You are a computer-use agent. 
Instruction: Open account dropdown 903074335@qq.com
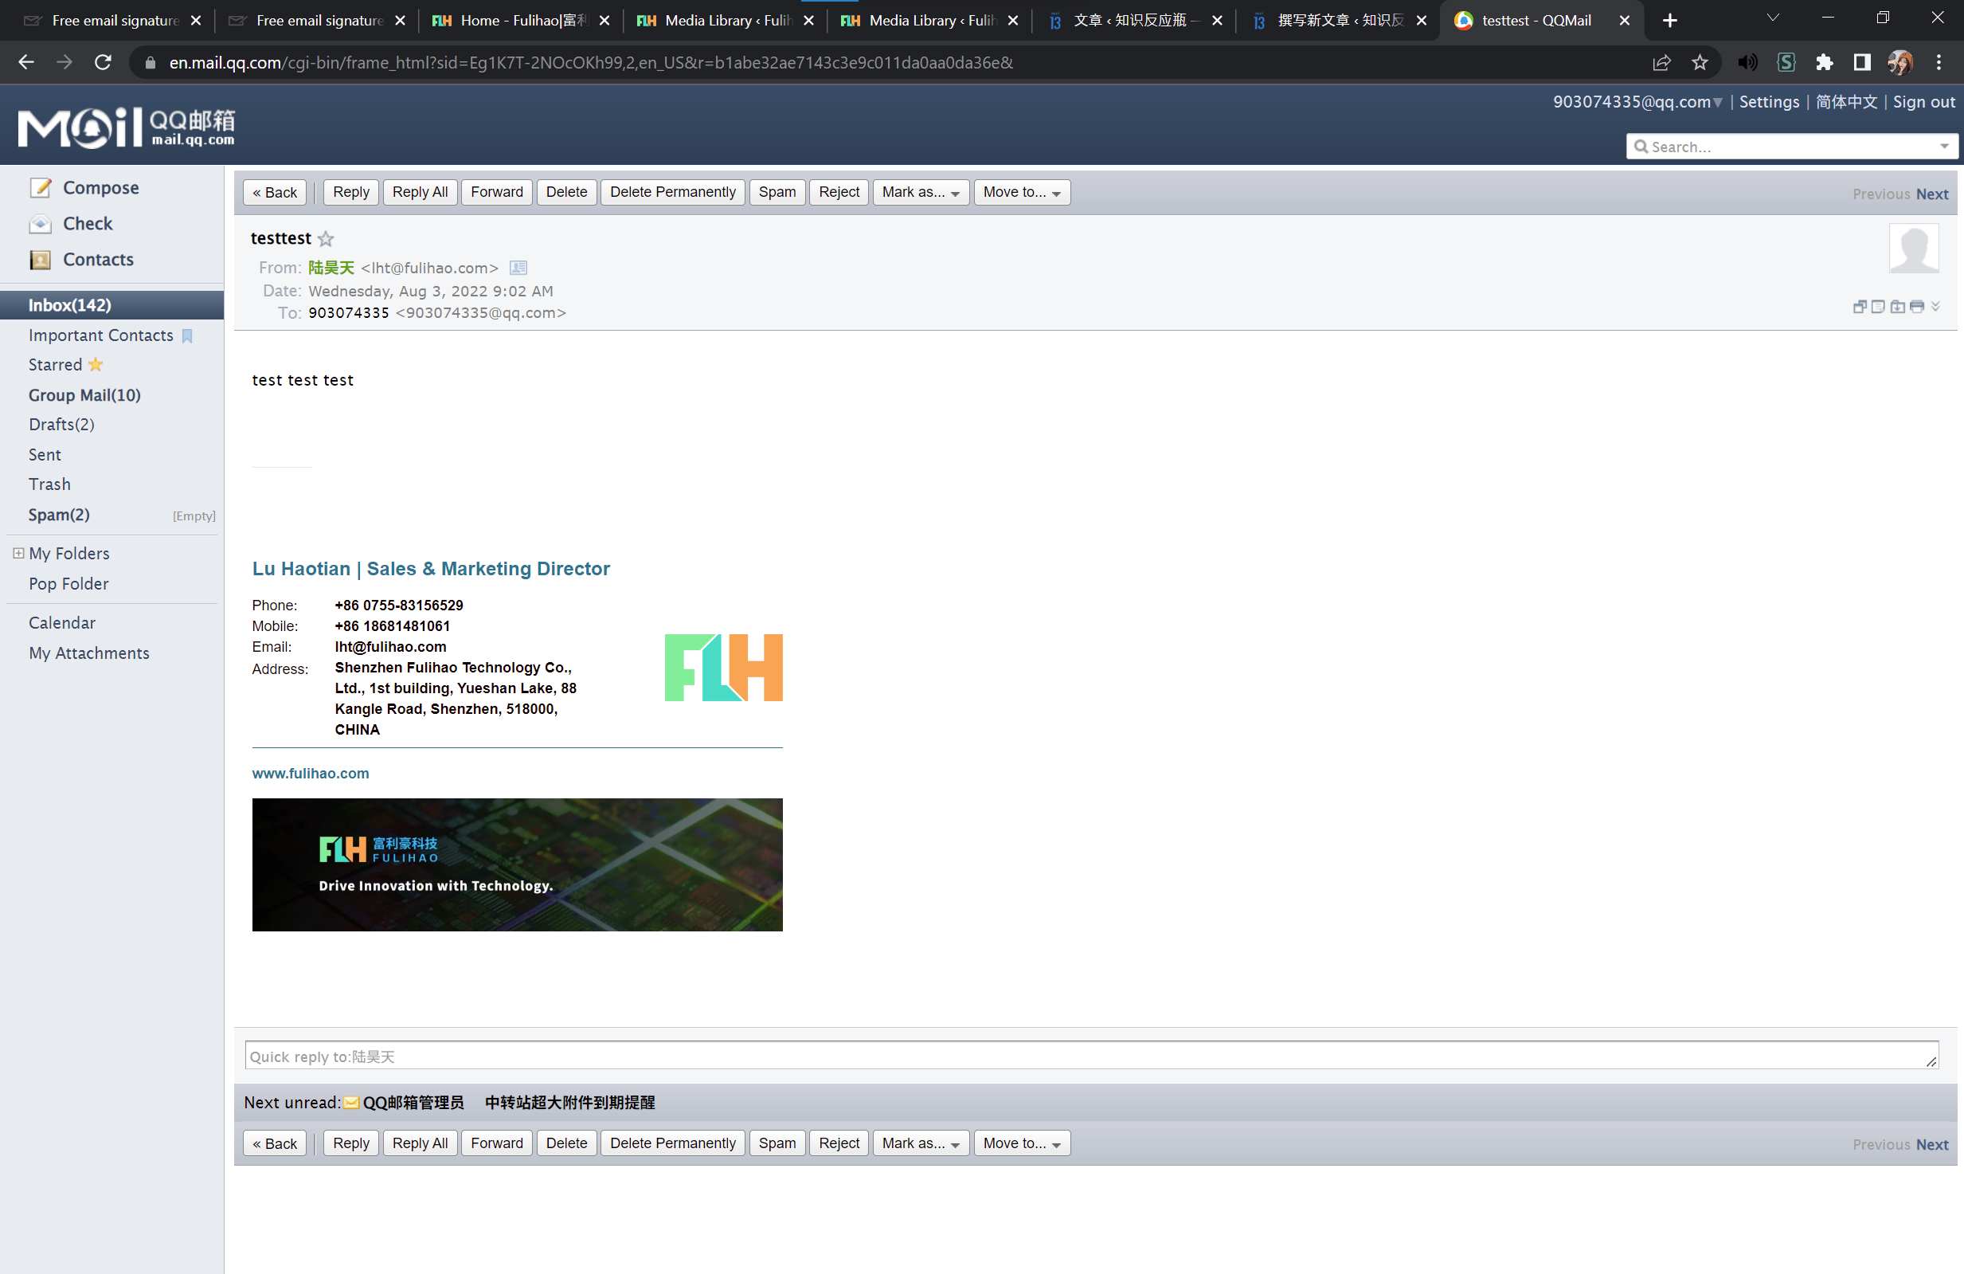[1637, 101]
